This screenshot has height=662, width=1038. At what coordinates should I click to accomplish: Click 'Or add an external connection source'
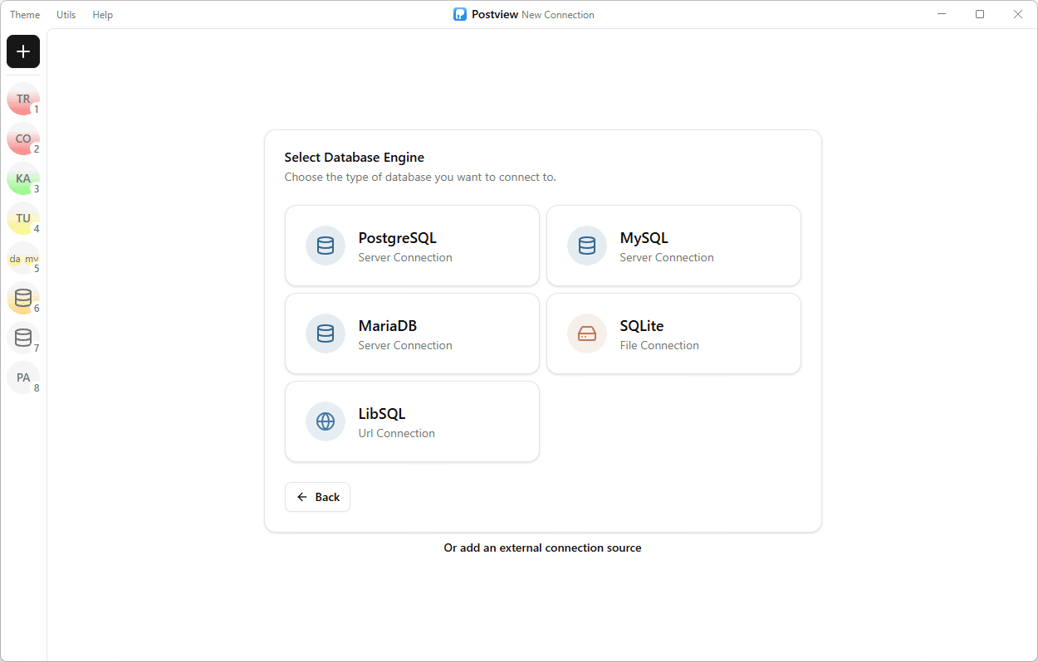pos(542,548)
